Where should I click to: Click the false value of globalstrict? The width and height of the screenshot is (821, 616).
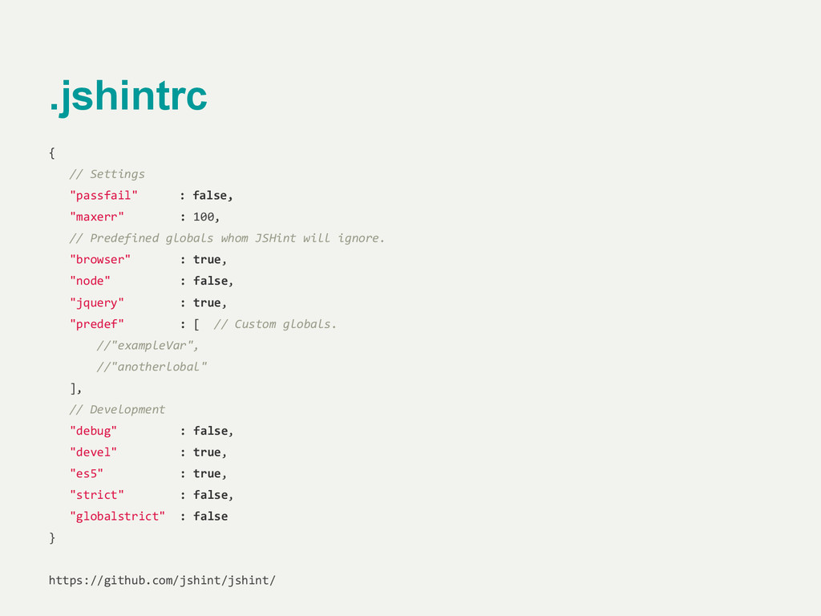pyautogui.click(x=211, y=517)
